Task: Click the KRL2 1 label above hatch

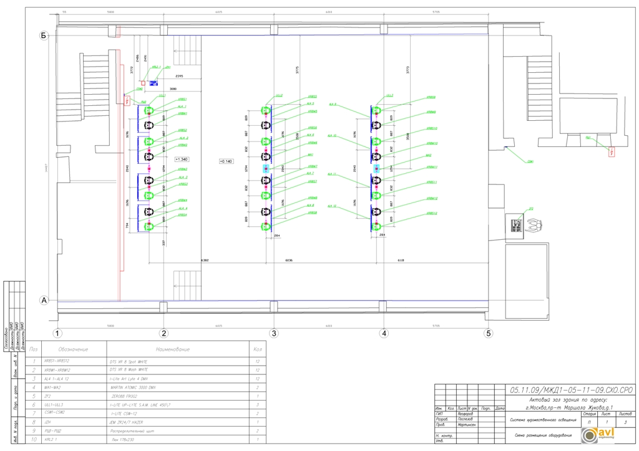Action: click(156, 67)
